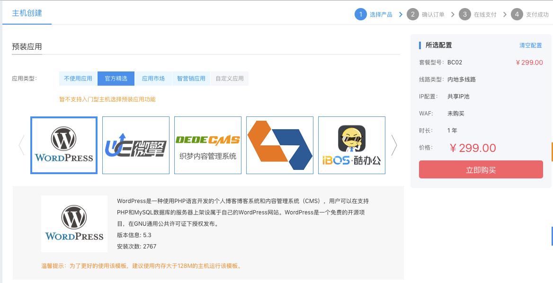Click the 选择产品 step label
This screenshot has width=553, height=283.
click(381, 15)
